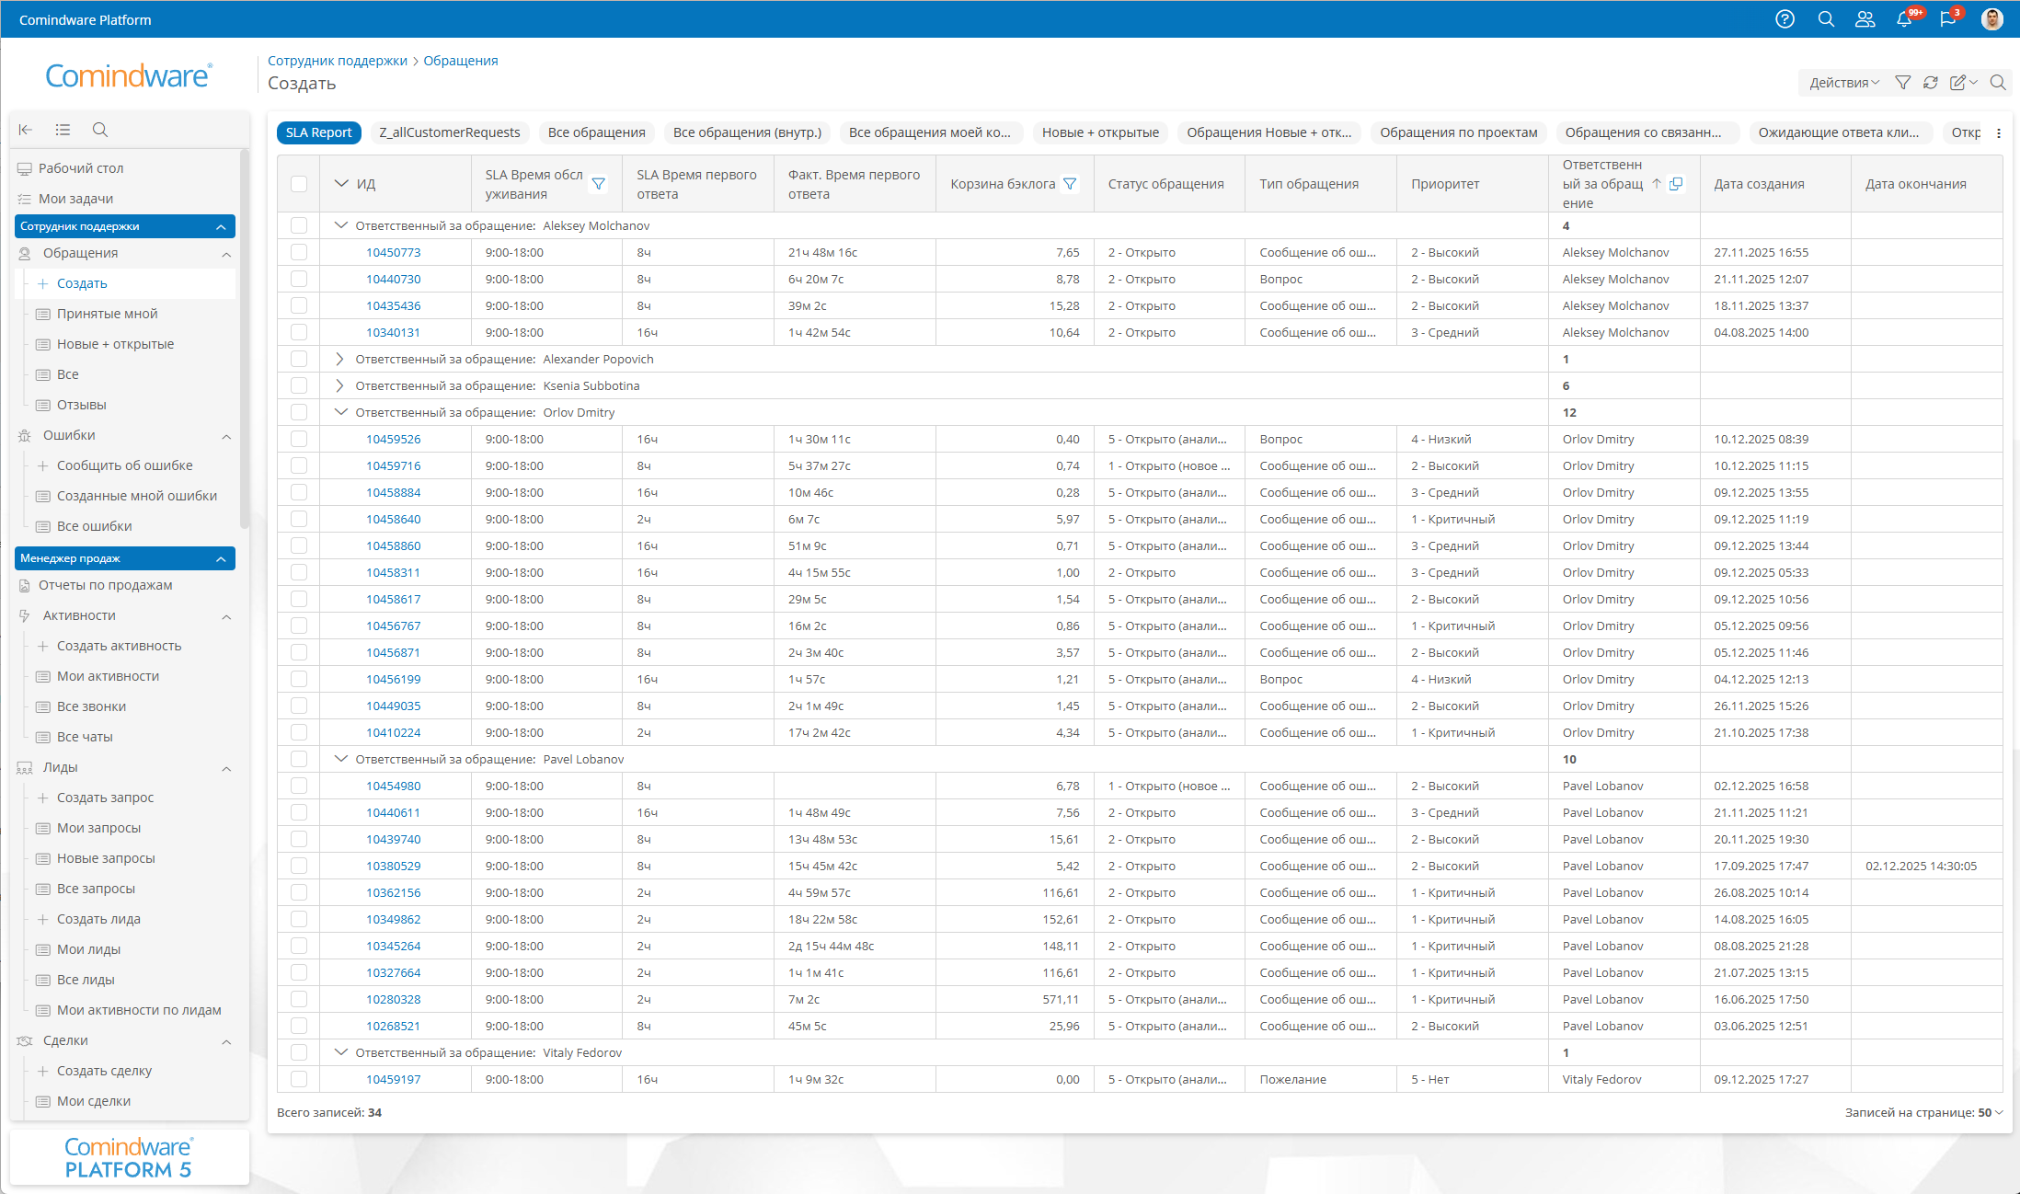Viewport: 2020px width, 1194px height.
Task: Open request link 10458640
Action: pos(393,519)
